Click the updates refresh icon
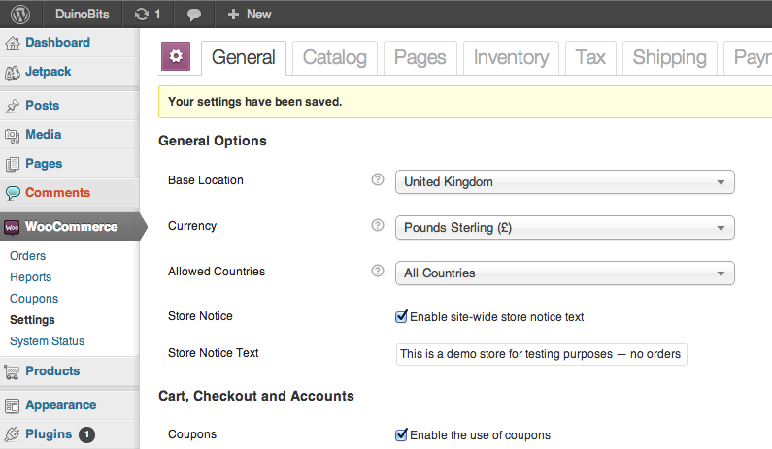Viewport: 772px width, 449px height. pyautogui.click(x=142, y=14)
